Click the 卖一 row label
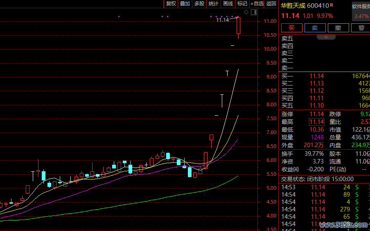This screenshot has width=370, height=231. [x=287, y=68]
